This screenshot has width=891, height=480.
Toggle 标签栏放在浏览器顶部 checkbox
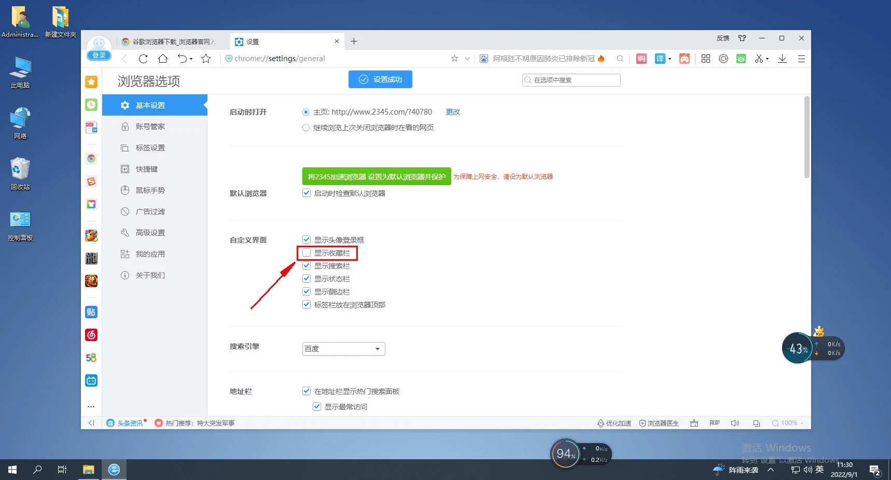[x=307, y=304]
